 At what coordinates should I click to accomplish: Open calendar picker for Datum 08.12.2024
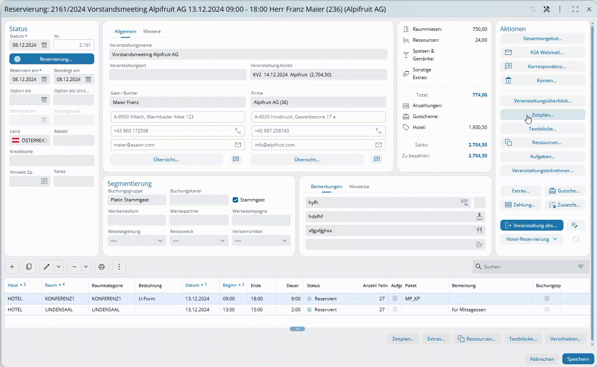[44, 45]
